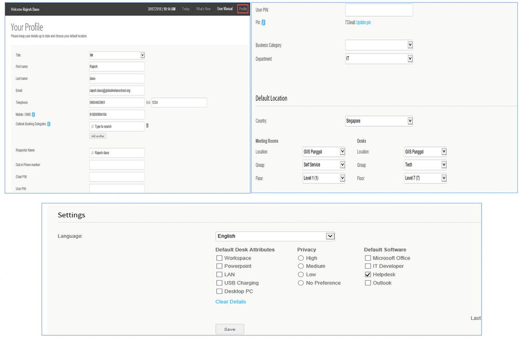Click the Requestor Name search field

click(116, 153)
